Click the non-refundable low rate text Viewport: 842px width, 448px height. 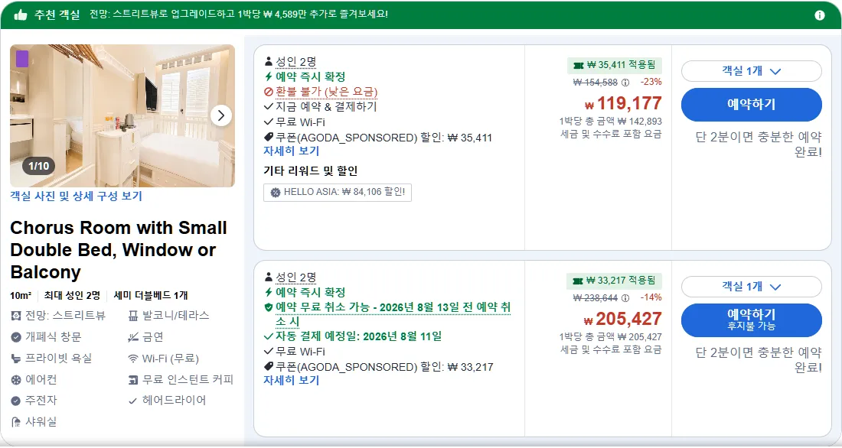[327, 92]
